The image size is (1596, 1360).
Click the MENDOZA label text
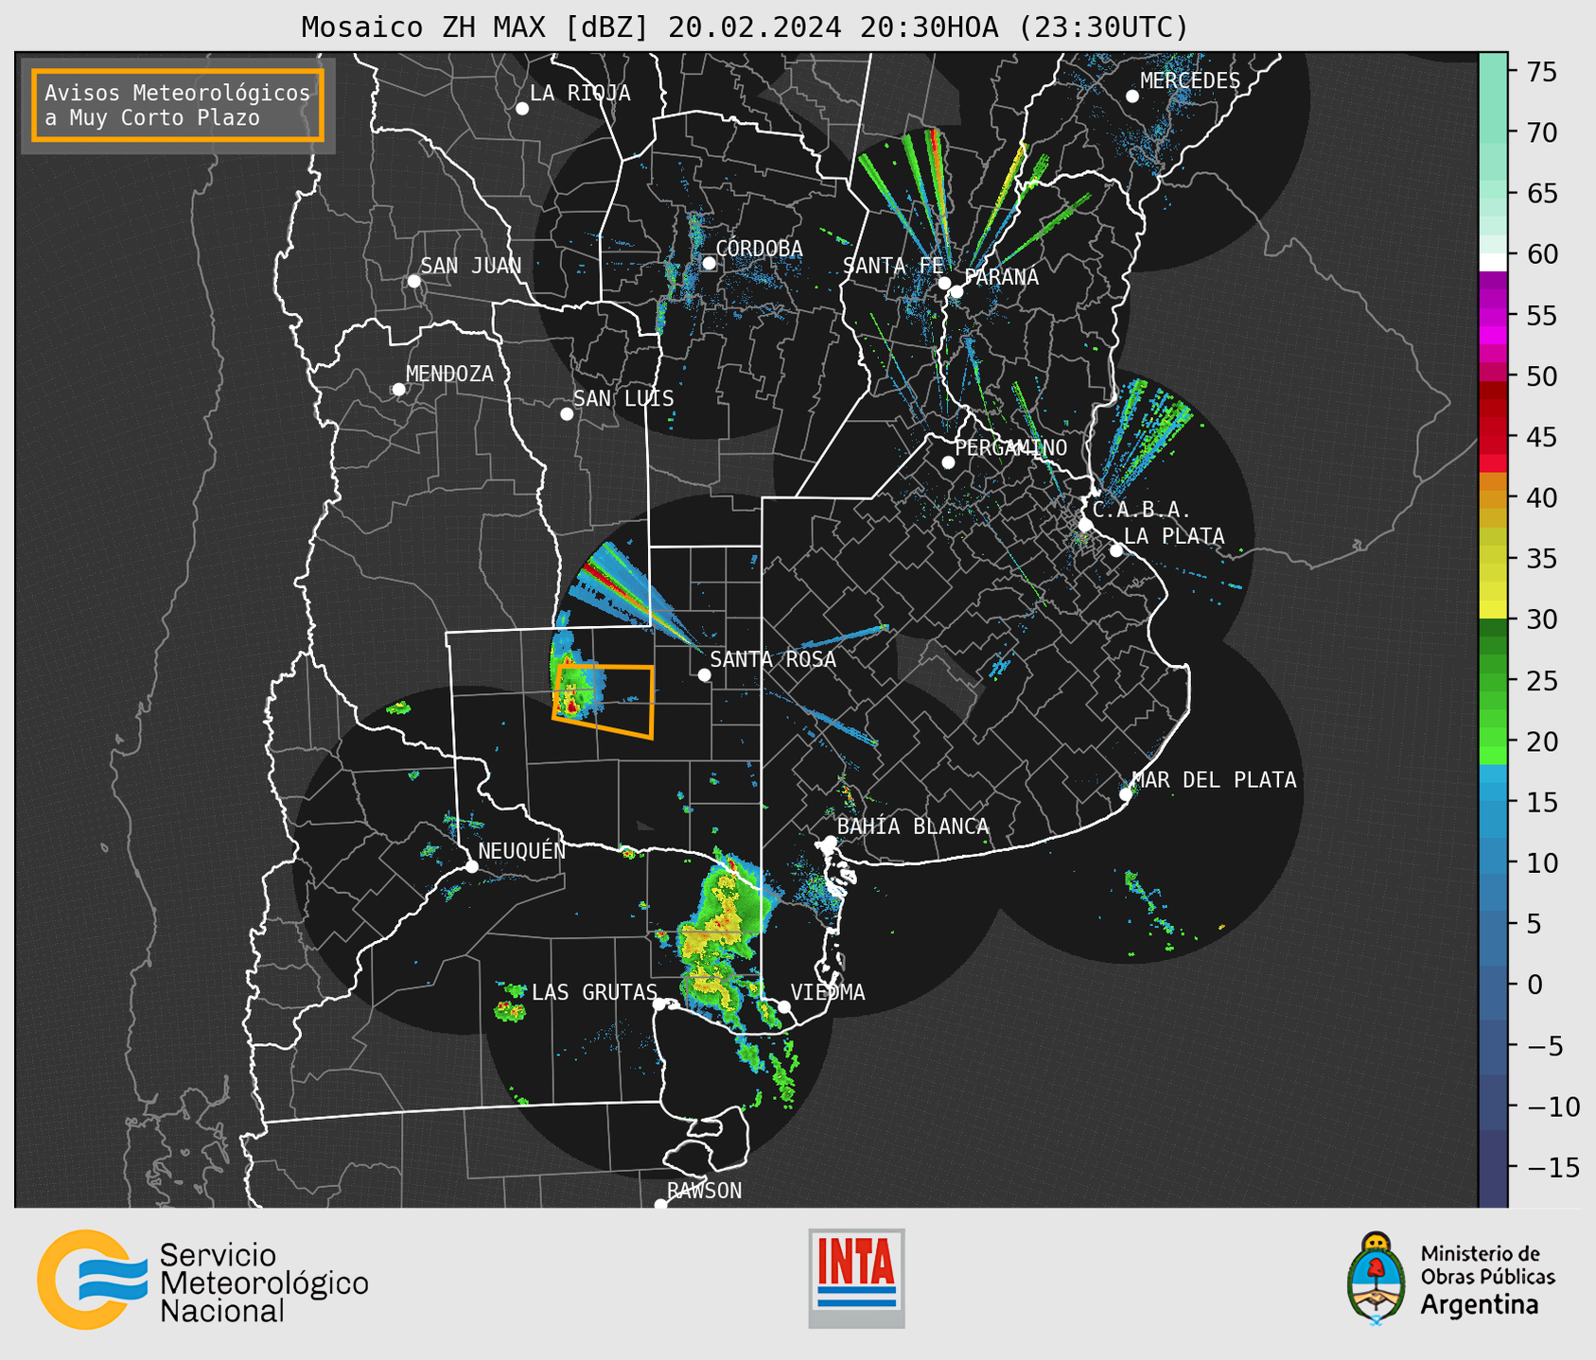449,374
